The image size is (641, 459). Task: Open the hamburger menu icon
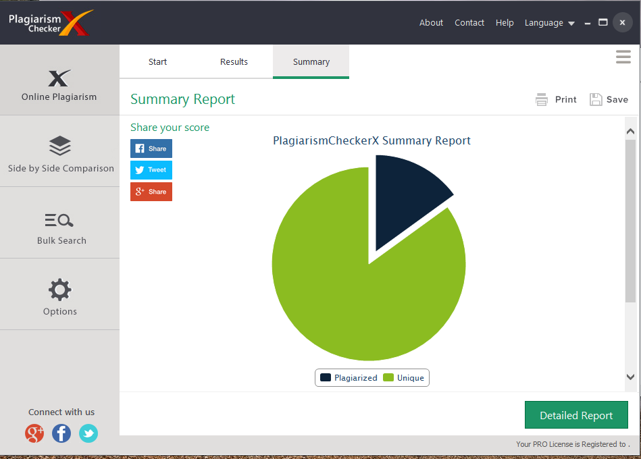pyautogui.click(x=623, y=57)
